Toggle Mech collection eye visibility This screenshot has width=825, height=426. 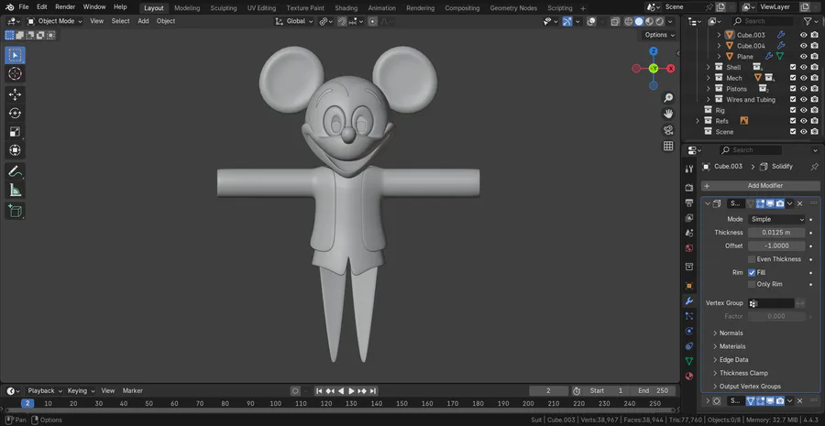coord(803,78)
